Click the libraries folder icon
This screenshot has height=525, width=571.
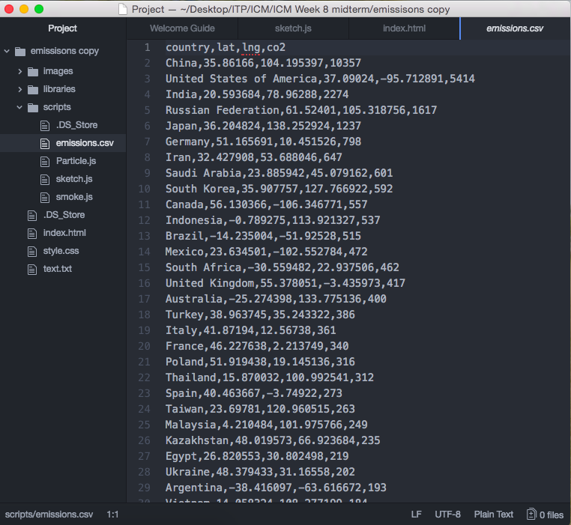[33, 89]
